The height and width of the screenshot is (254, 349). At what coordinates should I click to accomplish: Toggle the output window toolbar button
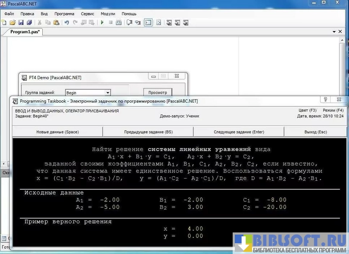tap(148, 22)
